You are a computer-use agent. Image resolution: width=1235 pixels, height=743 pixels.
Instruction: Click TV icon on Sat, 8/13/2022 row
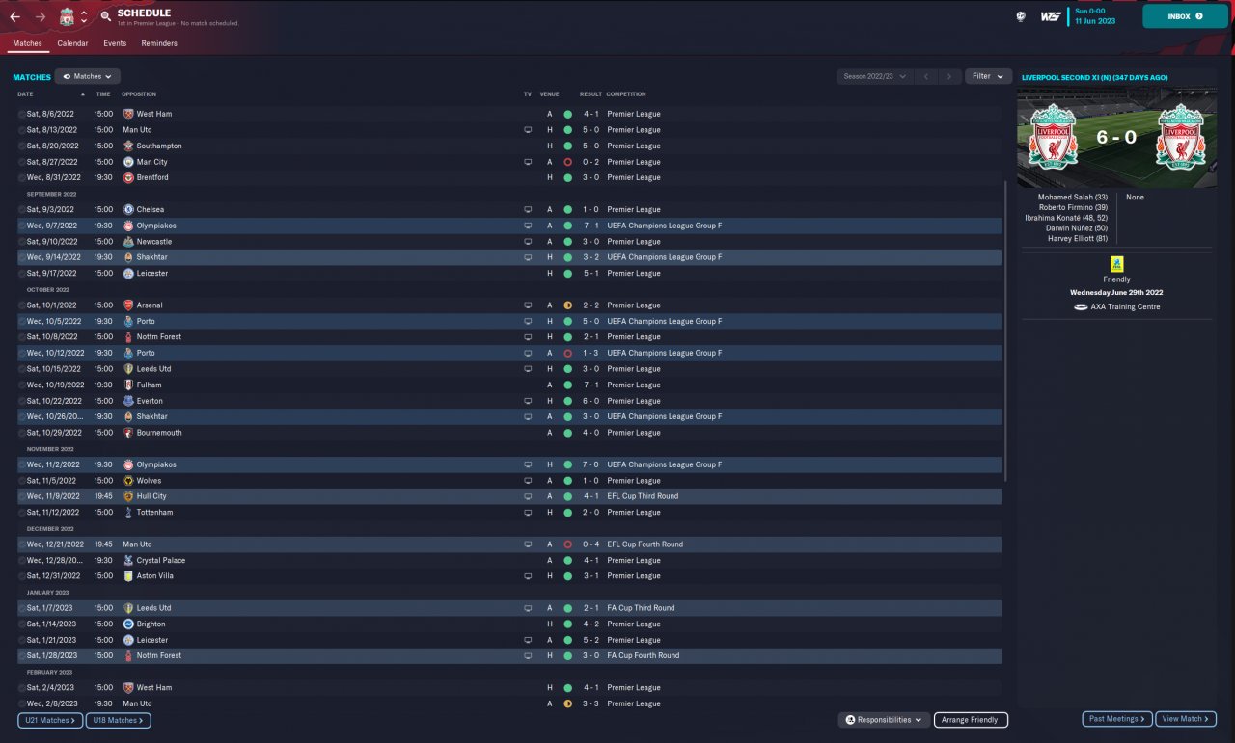[x=528, y=129]
